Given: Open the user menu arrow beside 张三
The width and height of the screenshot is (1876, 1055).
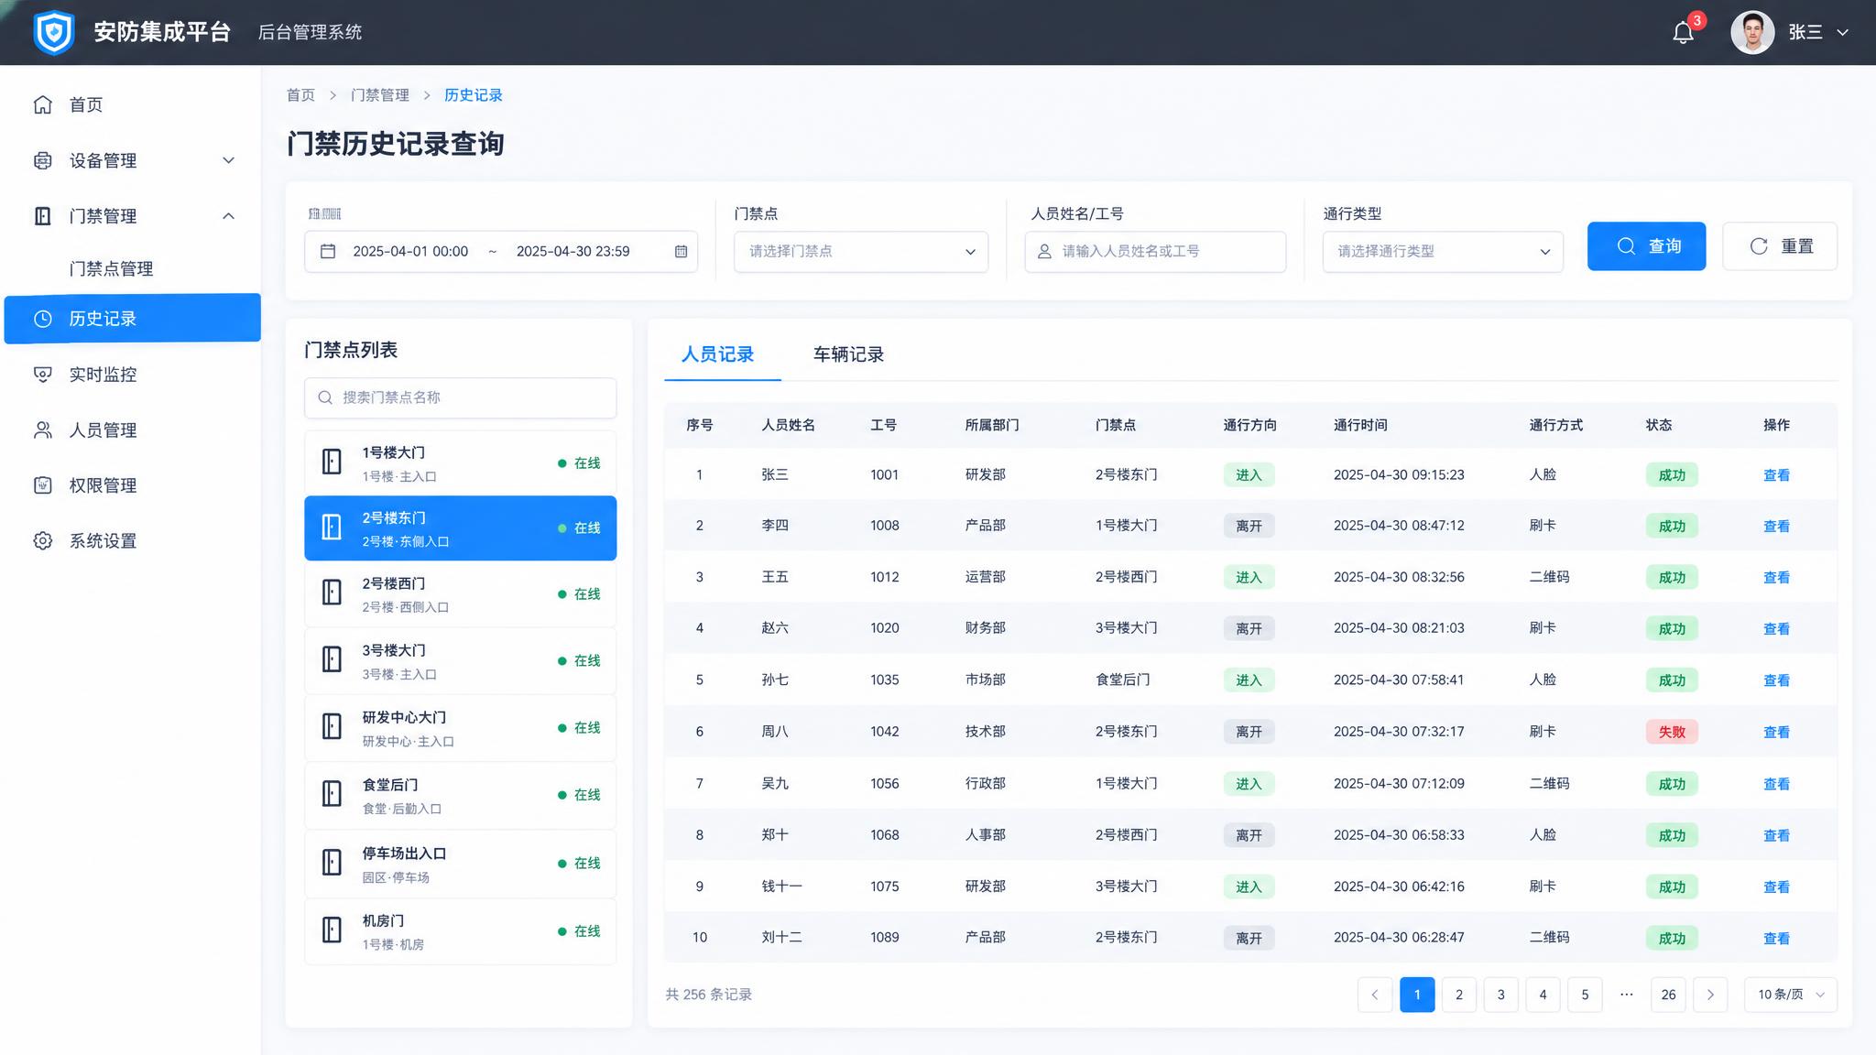Looking at the screenshot, I should click(x=1842, y=32).
